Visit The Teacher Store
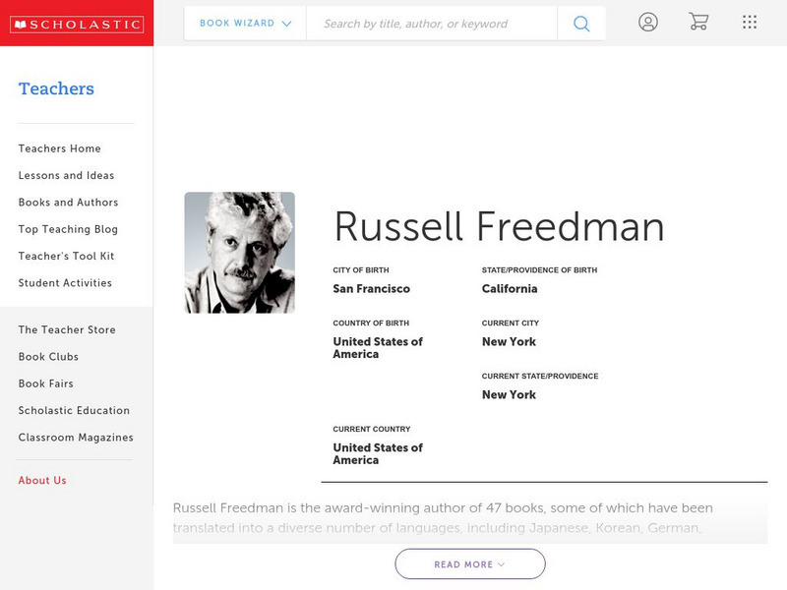Screen dimensions: 787x590 (67, 330)
